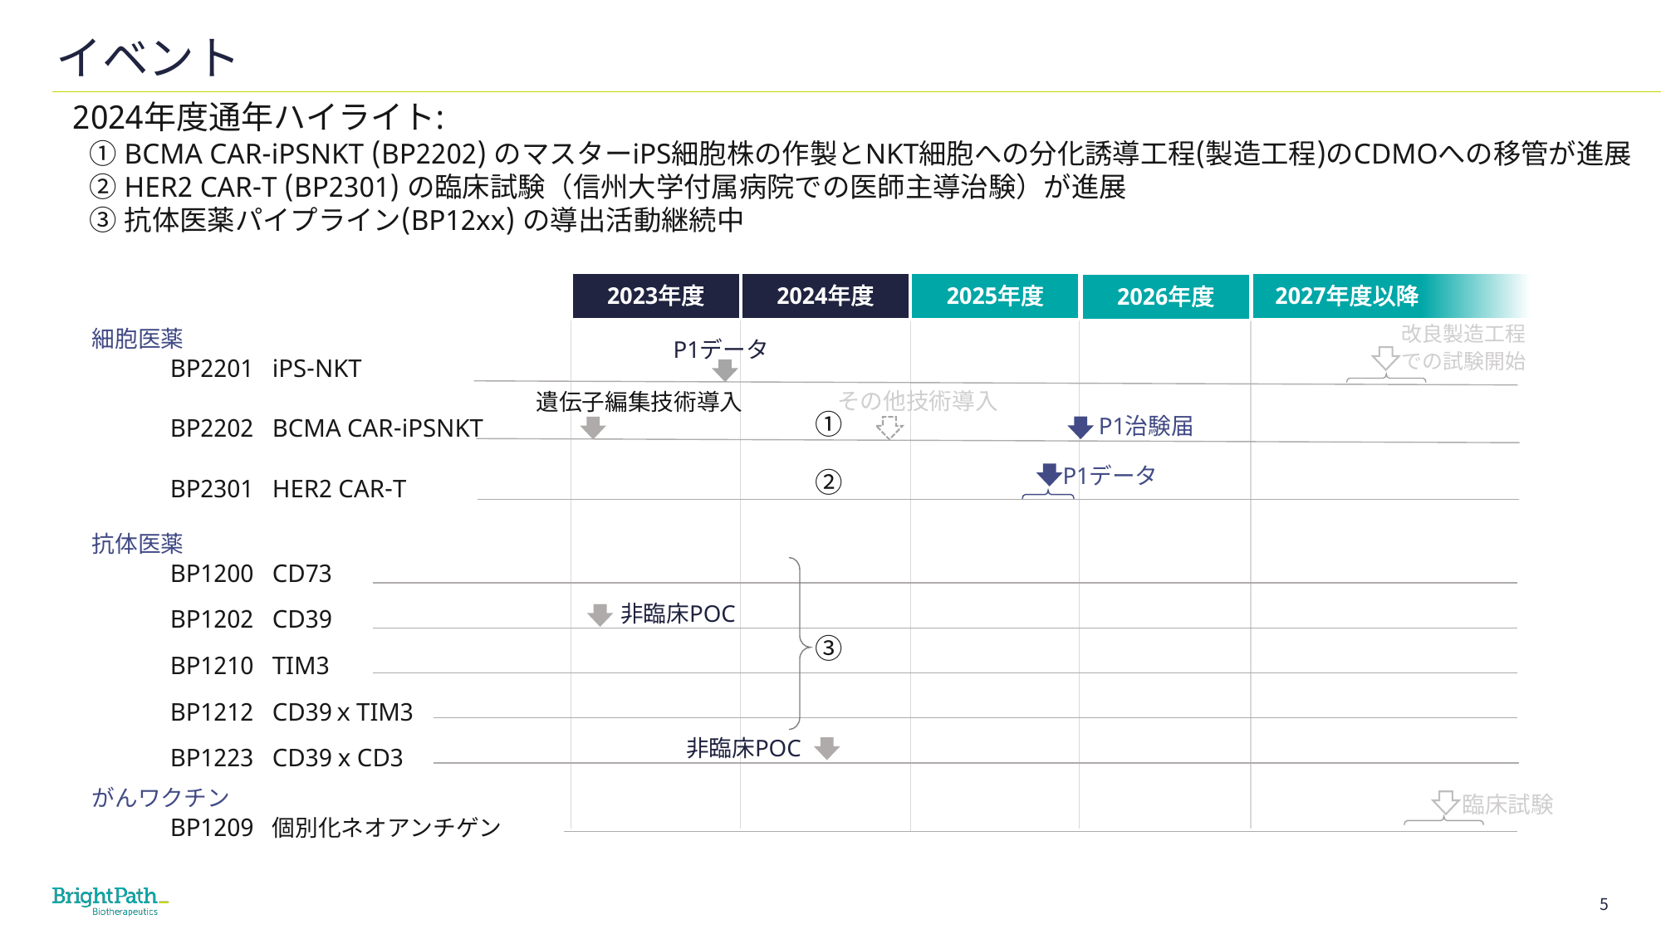Click the 非臨床POC label in BP1202 row
Viewport: 1661px width, 934px height.
pyautogui.click(x=678, y=614)
